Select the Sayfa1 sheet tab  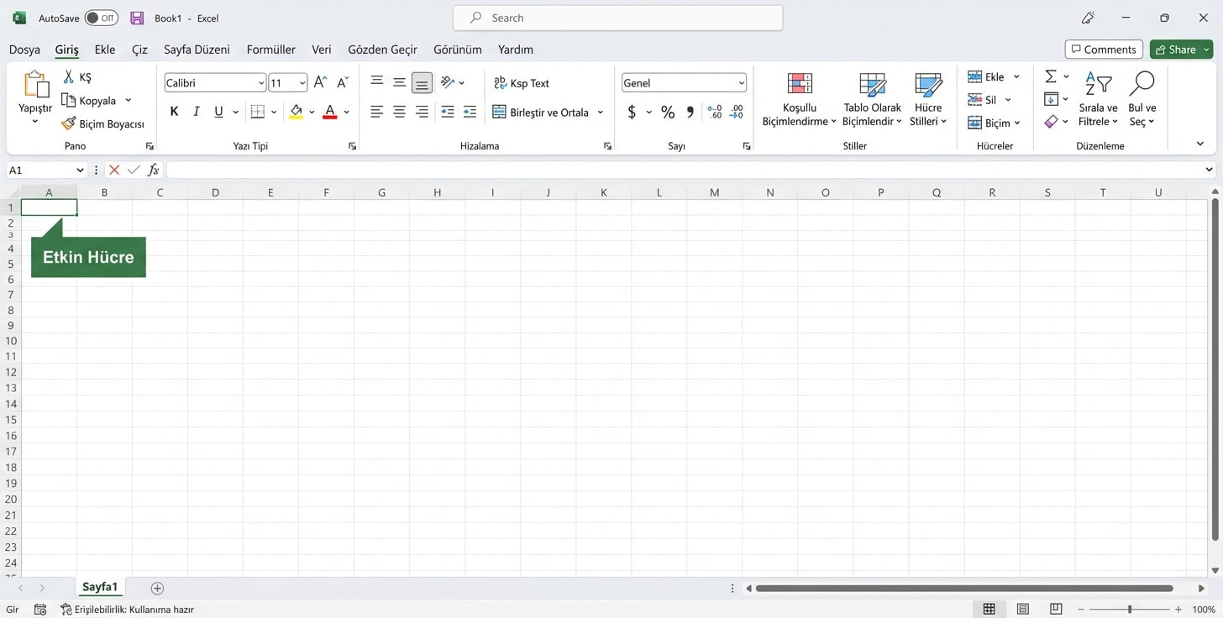[100, 587]
